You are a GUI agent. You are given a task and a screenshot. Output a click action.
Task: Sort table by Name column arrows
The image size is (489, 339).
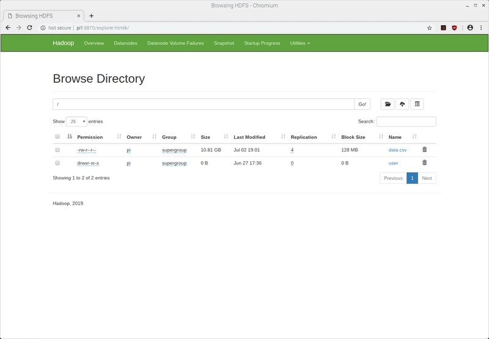(x=414, y=136)
